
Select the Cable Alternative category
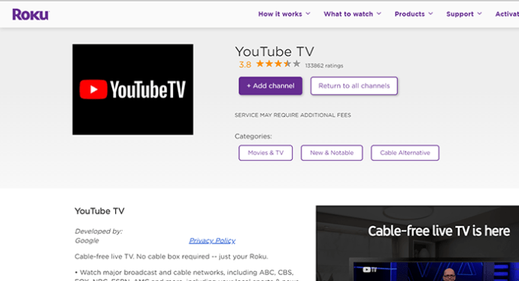pyautogui.click(x=405, y=153)
